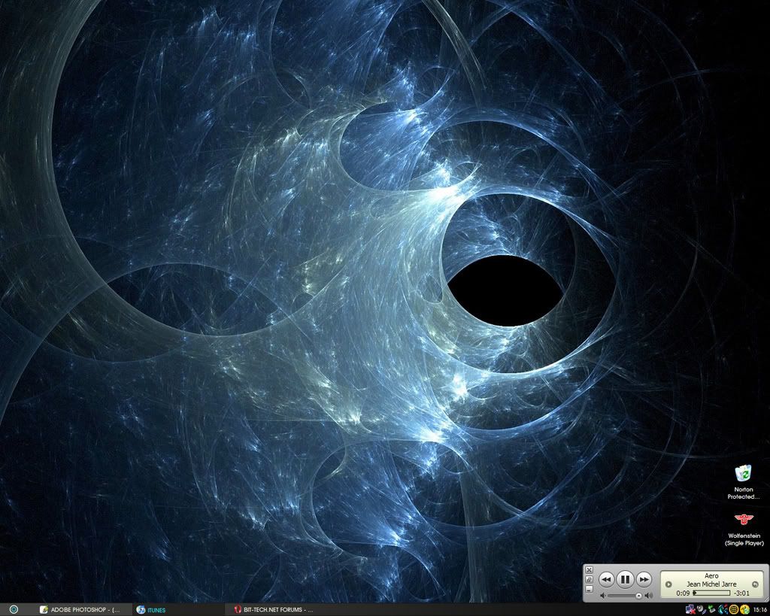This screenshot has height=616, width=770.
Task: Close the iTunes mini player
Action: click(x=590, y=570)
